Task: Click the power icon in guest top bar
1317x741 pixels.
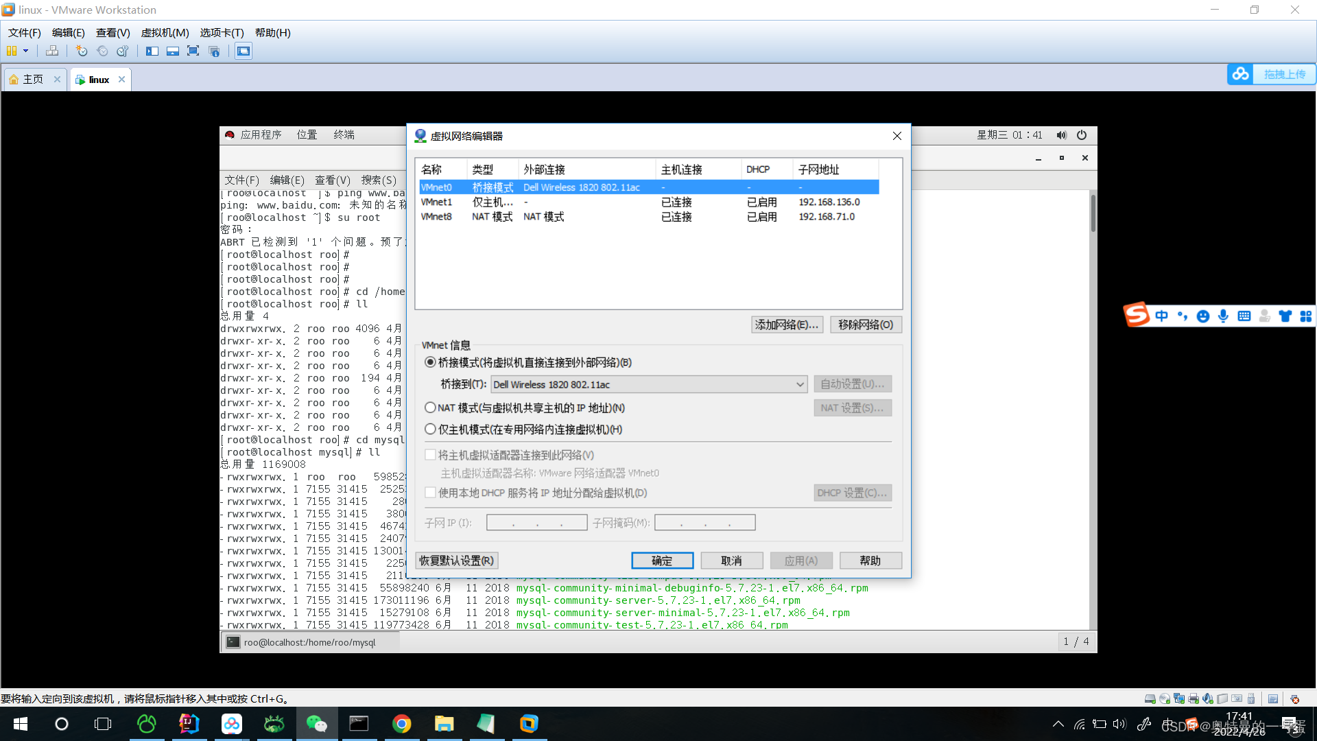Action: tap(1082, 135)
